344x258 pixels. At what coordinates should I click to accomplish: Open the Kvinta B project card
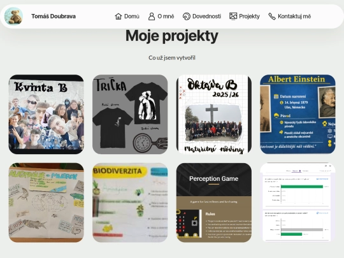(46, 114)
